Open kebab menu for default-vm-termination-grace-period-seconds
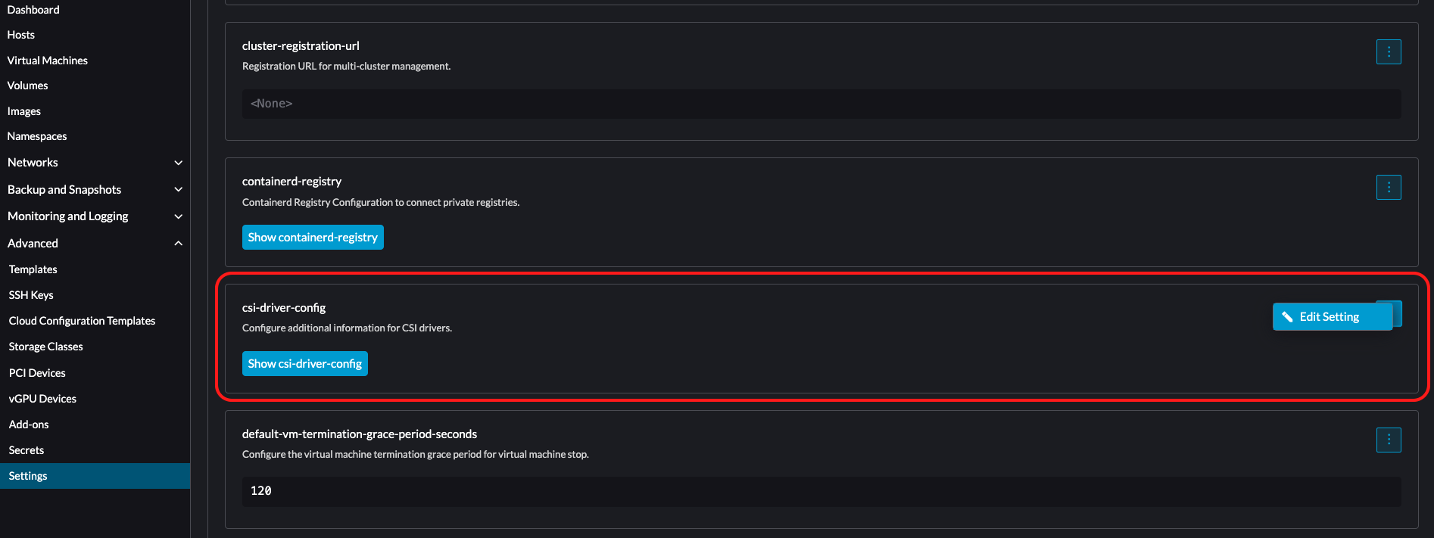The image size is (1434, 538). [x=1388, y=440]
